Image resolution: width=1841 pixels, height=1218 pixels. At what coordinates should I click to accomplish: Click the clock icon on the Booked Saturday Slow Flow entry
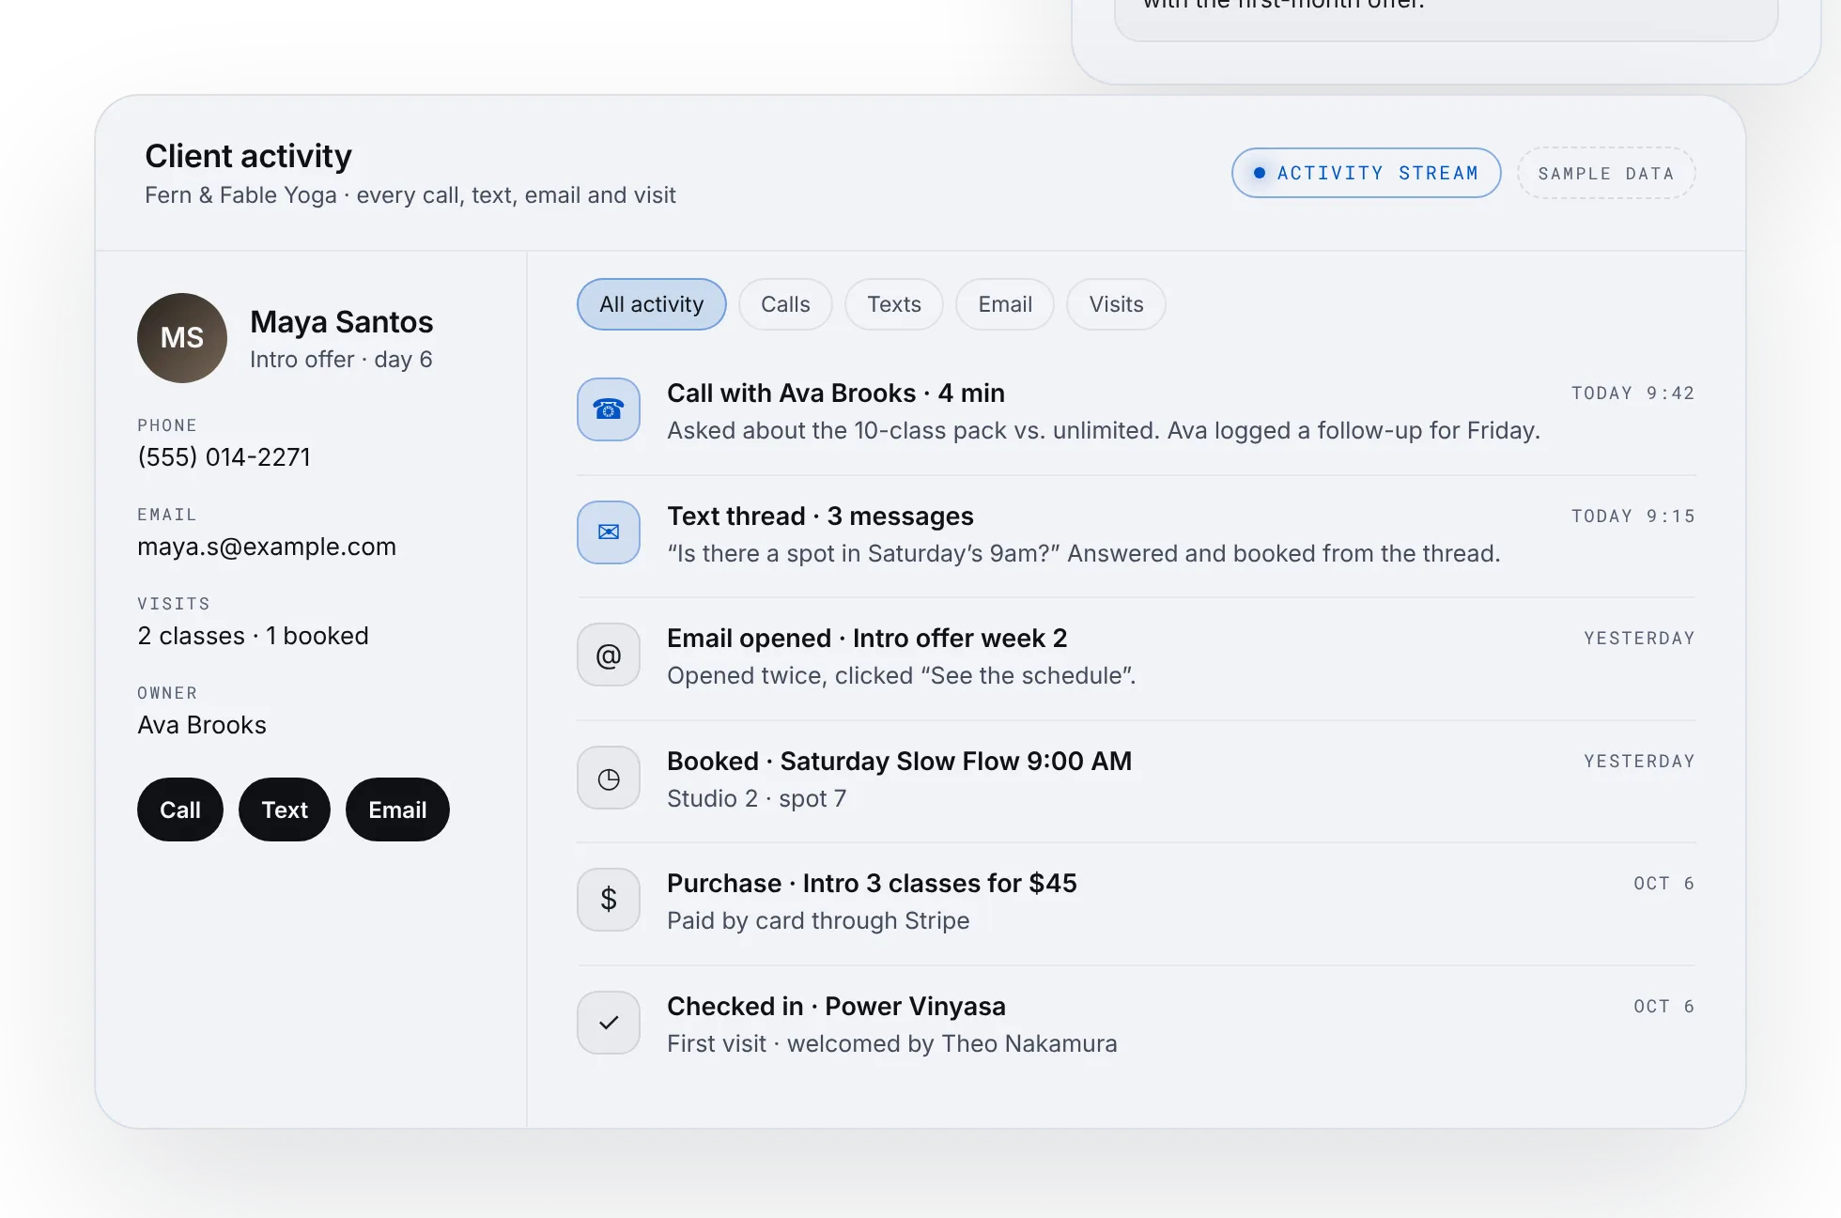[x=609, y=778]
